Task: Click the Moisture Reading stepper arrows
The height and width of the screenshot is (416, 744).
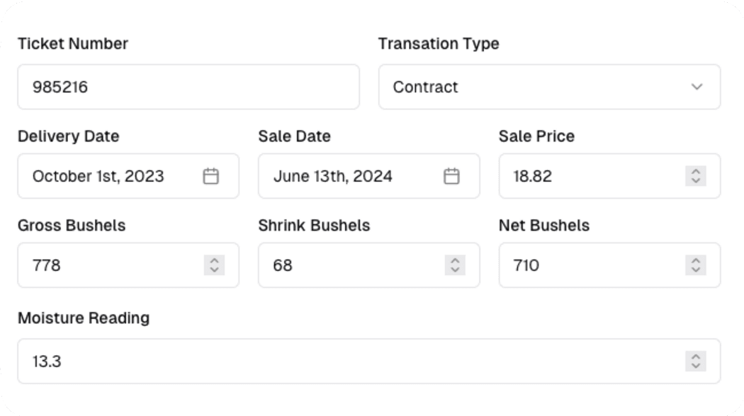Action: pos(696,362)
